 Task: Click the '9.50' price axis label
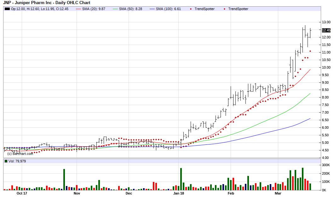(326, 75)
